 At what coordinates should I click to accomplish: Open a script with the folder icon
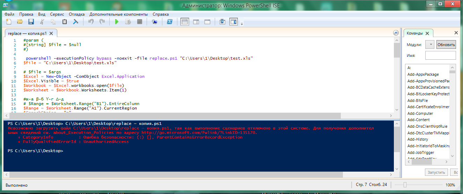coord(20,22)
